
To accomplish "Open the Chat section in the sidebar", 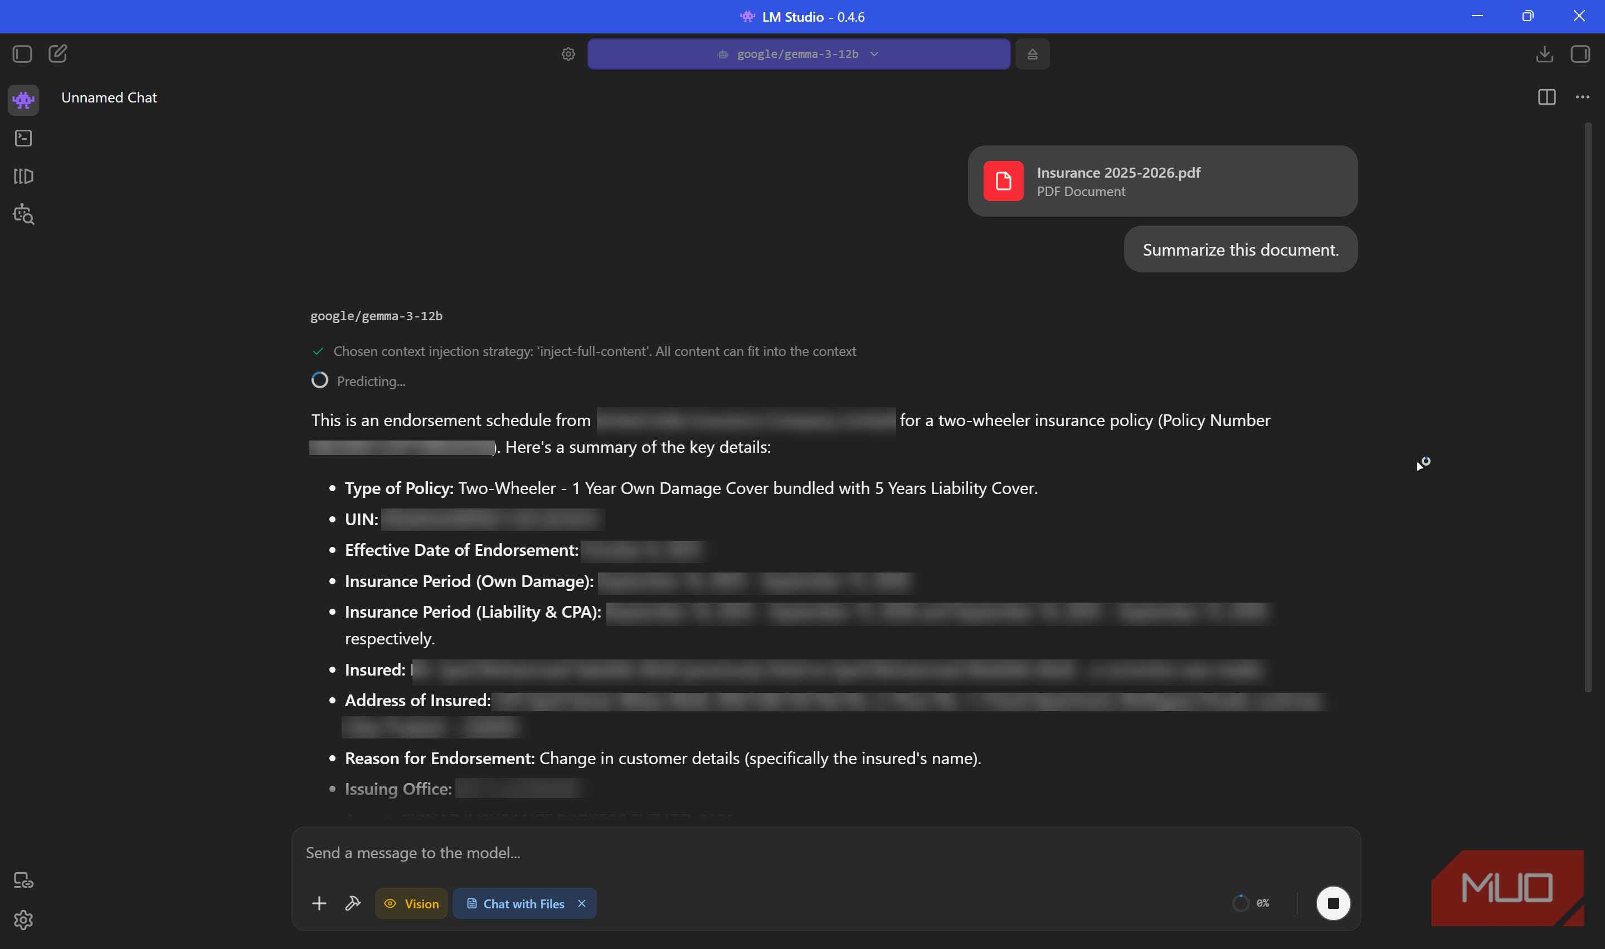I will click(x=23, y=100).
